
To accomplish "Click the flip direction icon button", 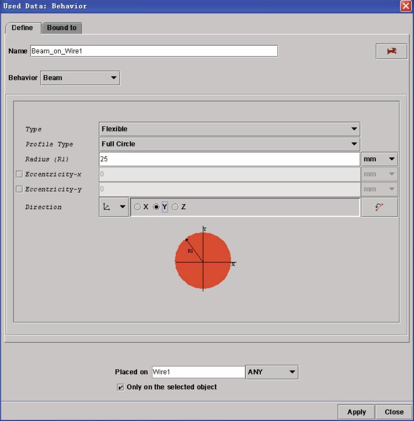I will 379,207.
